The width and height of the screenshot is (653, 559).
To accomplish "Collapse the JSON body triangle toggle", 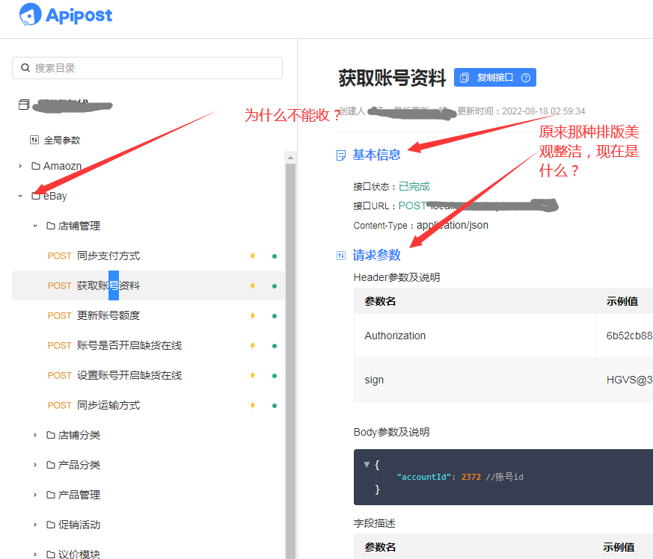I will click(367, 465).
